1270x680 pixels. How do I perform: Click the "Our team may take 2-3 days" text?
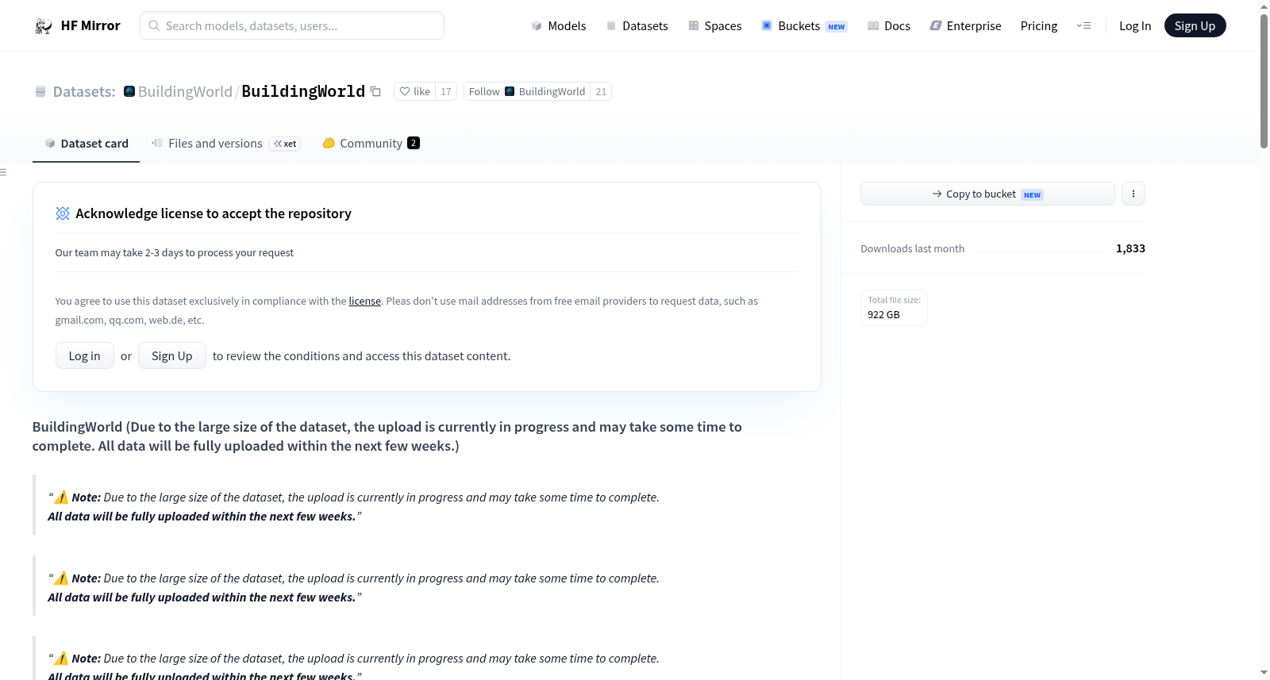175,253
